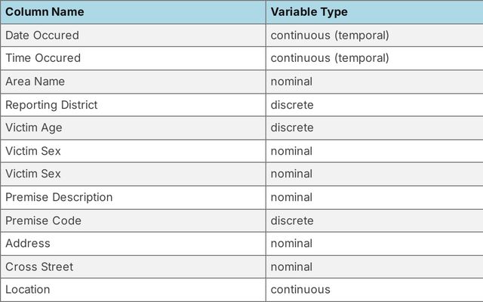Click the Cross Street cell
483x302 pixels.
40,267
